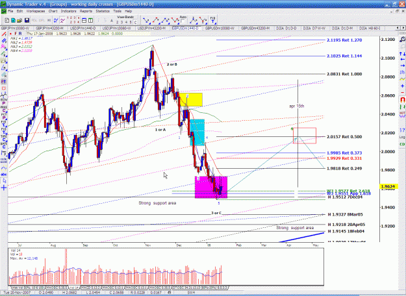Click the F button above chart
The image size is (406, 296).
pos(16,34)
